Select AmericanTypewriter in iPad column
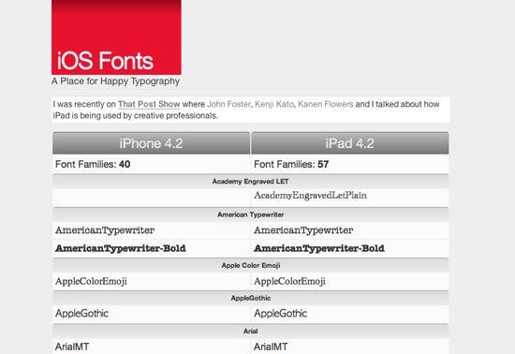Image resolution: width=515 pixels, height=354 pixels. (x=303, y=230)
